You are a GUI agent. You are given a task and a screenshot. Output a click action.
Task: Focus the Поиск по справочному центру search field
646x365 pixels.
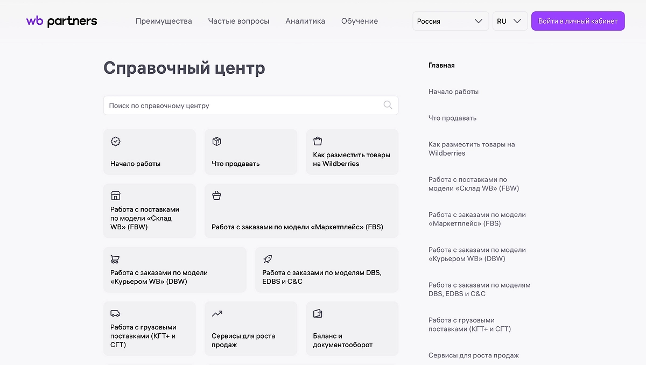click(x=242, y=106)
